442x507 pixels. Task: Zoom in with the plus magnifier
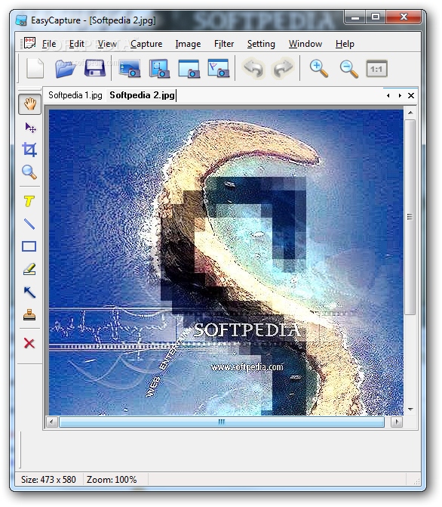click(318, 69)
